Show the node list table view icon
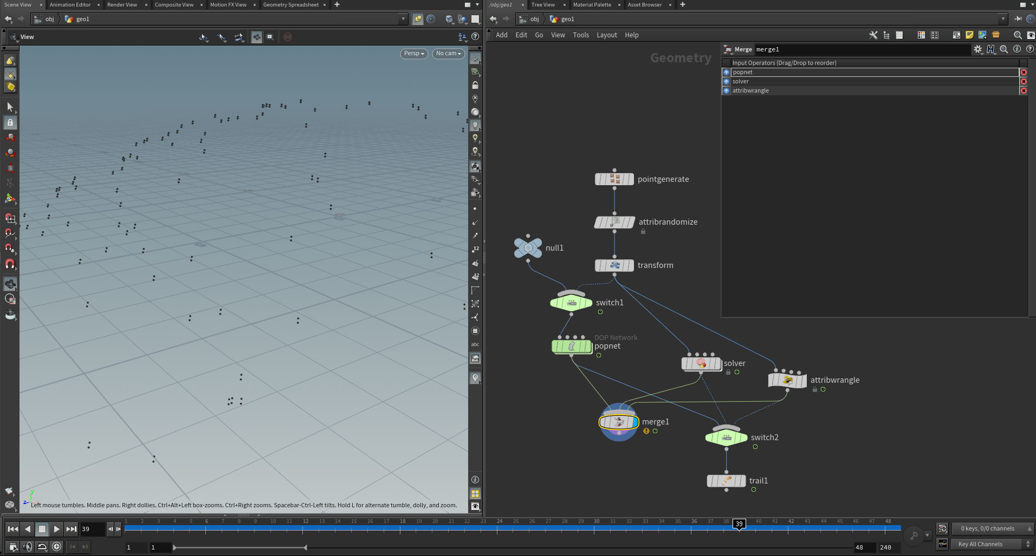 point(899,35)
